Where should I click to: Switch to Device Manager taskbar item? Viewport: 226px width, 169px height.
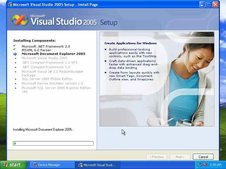coord(52,165)
